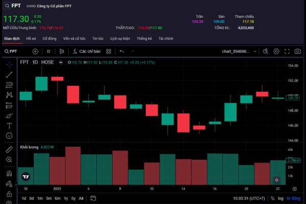Viewport: 306px width, 204px height.
Task: Open chart settings hexagon icon
Action: click(276, 52)
